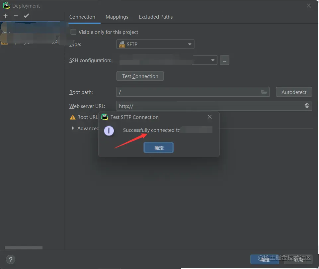Click the Test Connection button
The height and width of the screenshot is (269, 319).
pos(140,76)
